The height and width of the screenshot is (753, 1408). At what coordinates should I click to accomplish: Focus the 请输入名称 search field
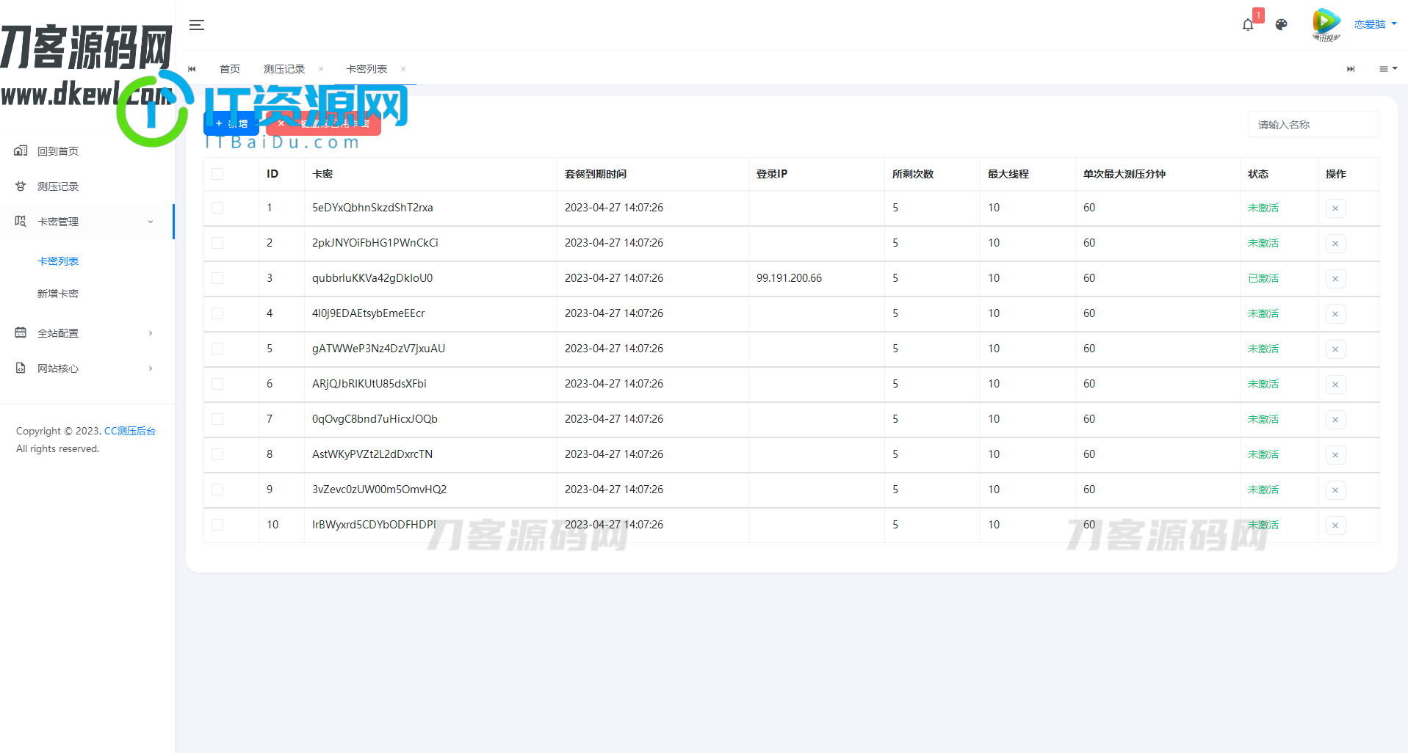pos(1313,125)
